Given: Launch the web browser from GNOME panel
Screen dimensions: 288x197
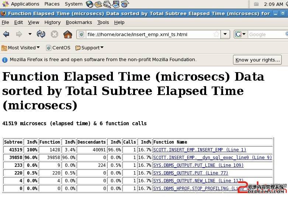Looking at the screenshot, I should (x=90, y=4).
